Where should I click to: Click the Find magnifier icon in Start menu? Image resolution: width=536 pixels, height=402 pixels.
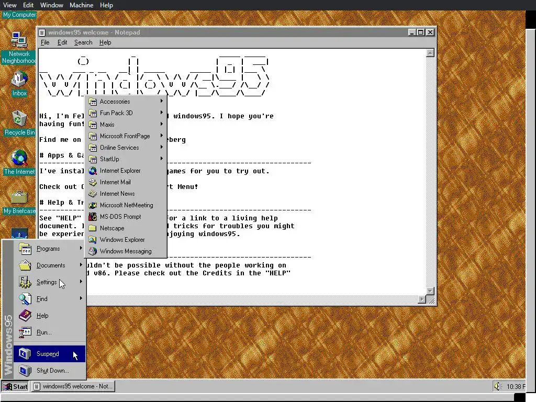tap(25, 299)
